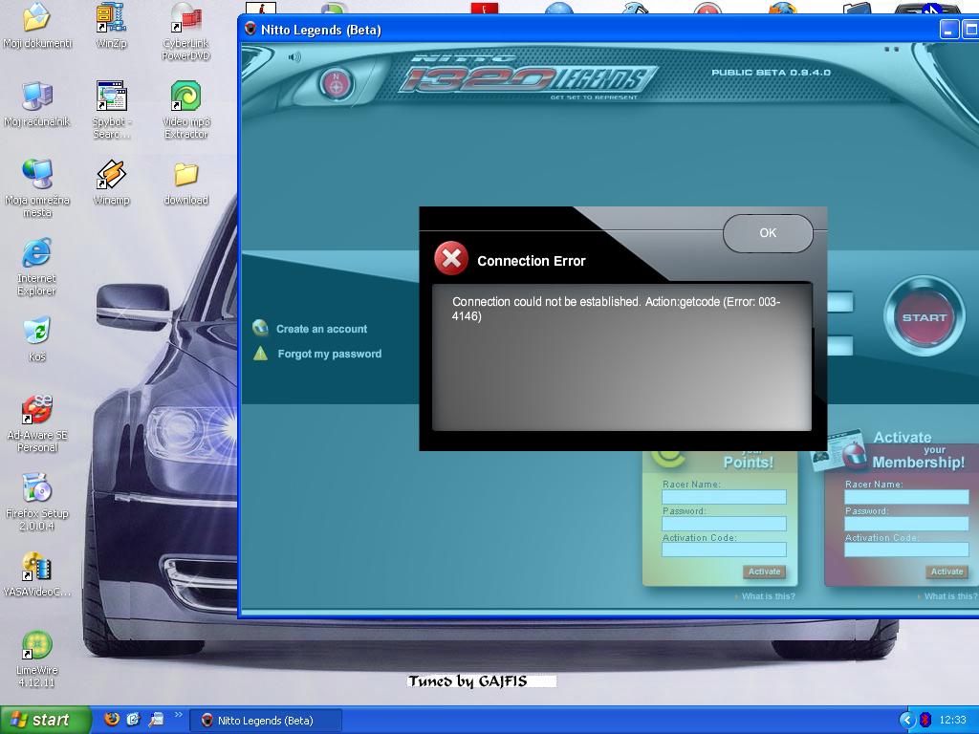
Task: Click show desktop quick launch icon
Action: pyautogui.click(x=156, y=720)
